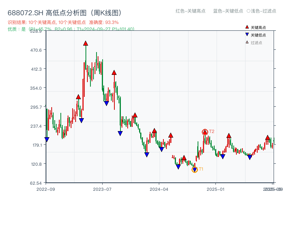Click the chart title 688072.SH 高低点分析图

47,12
